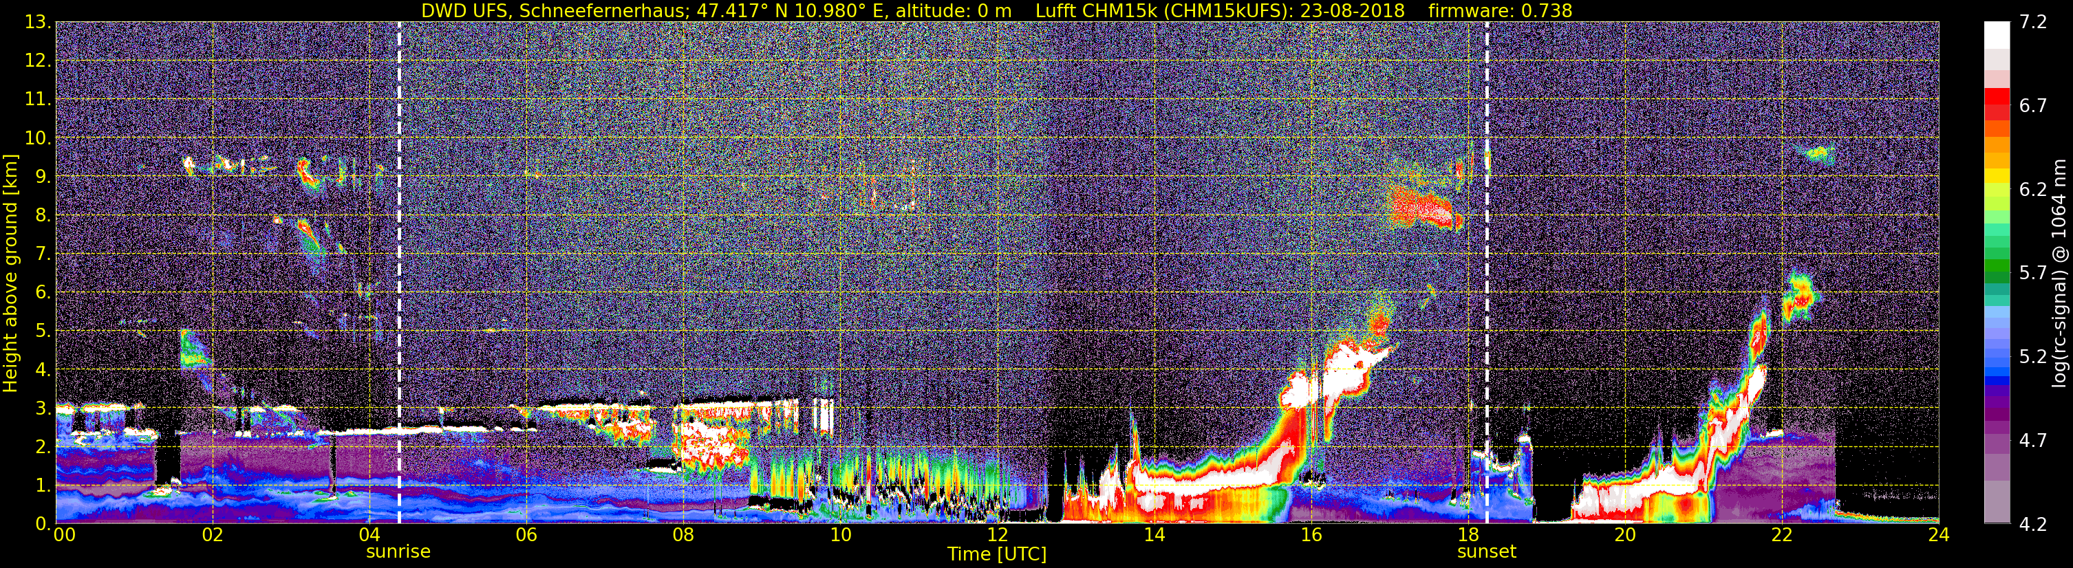The height and width of the screenshot is (568, 2073).
Task: Click the 'firmware: 0.738' title text
Action: coord(1500,10)
